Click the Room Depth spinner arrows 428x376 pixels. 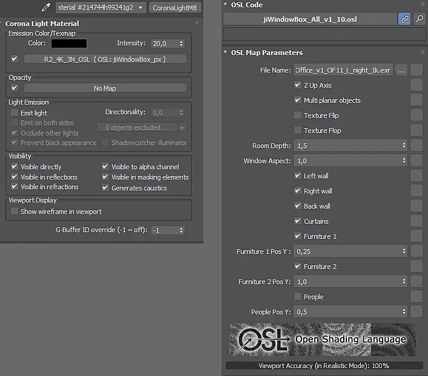(404, 146)
